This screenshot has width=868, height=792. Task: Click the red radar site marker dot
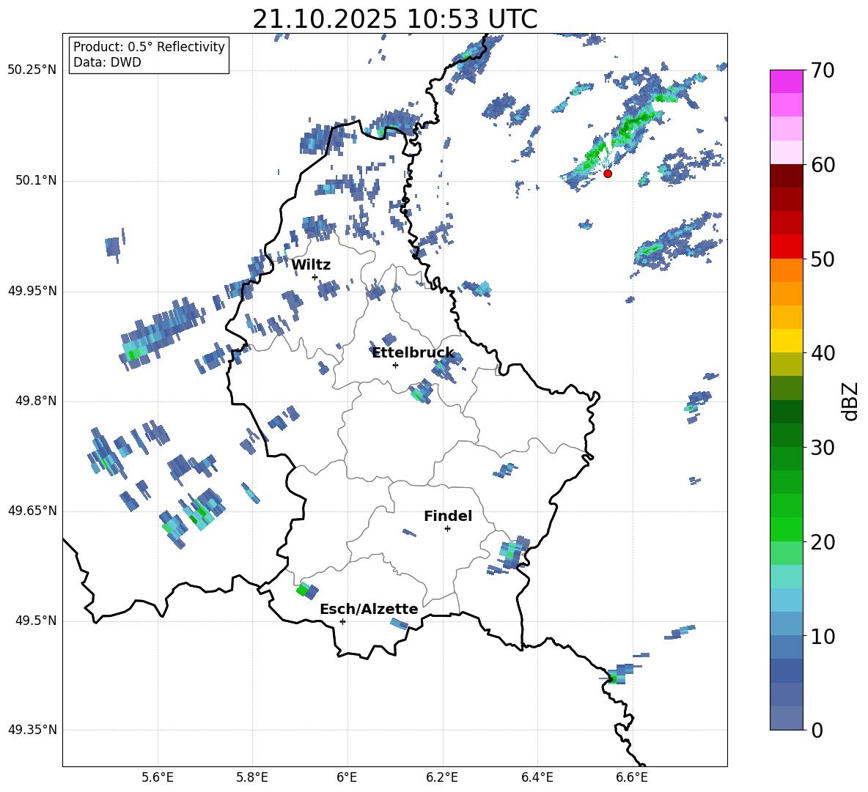click(x=607, y=174)
